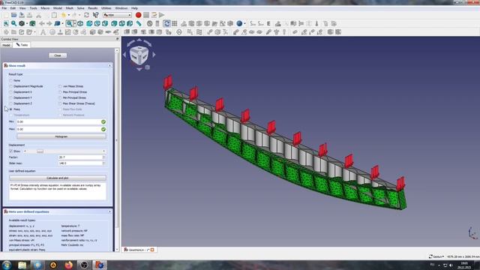This screenshot has width=480, height=270.
Task: Click the forward arrow navigation icon
Action: pyautogui.click(x=49, y=23)
